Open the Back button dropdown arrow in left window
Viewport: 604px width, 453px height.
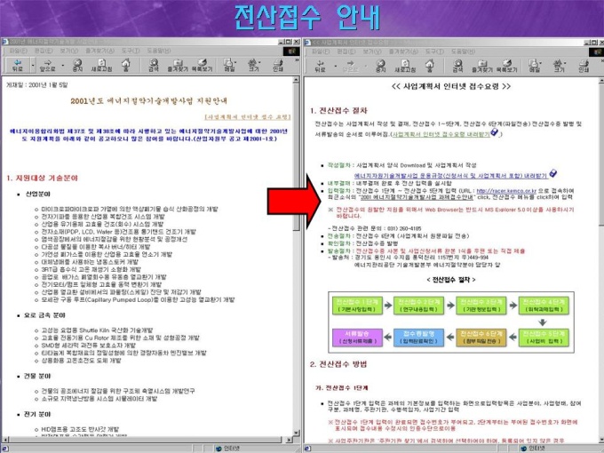(x=33, y=65)
